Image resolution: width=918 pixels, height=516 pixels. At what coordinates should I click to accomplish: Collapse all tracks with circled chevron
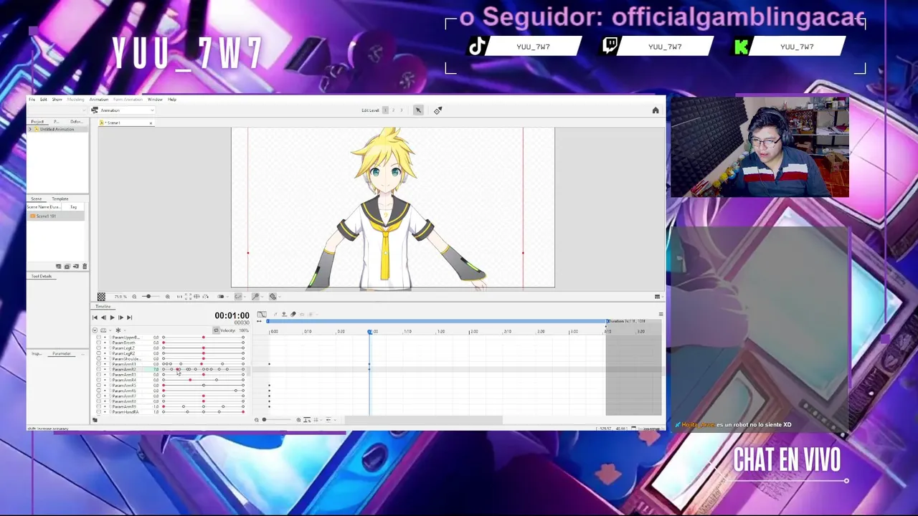(95, 330)
